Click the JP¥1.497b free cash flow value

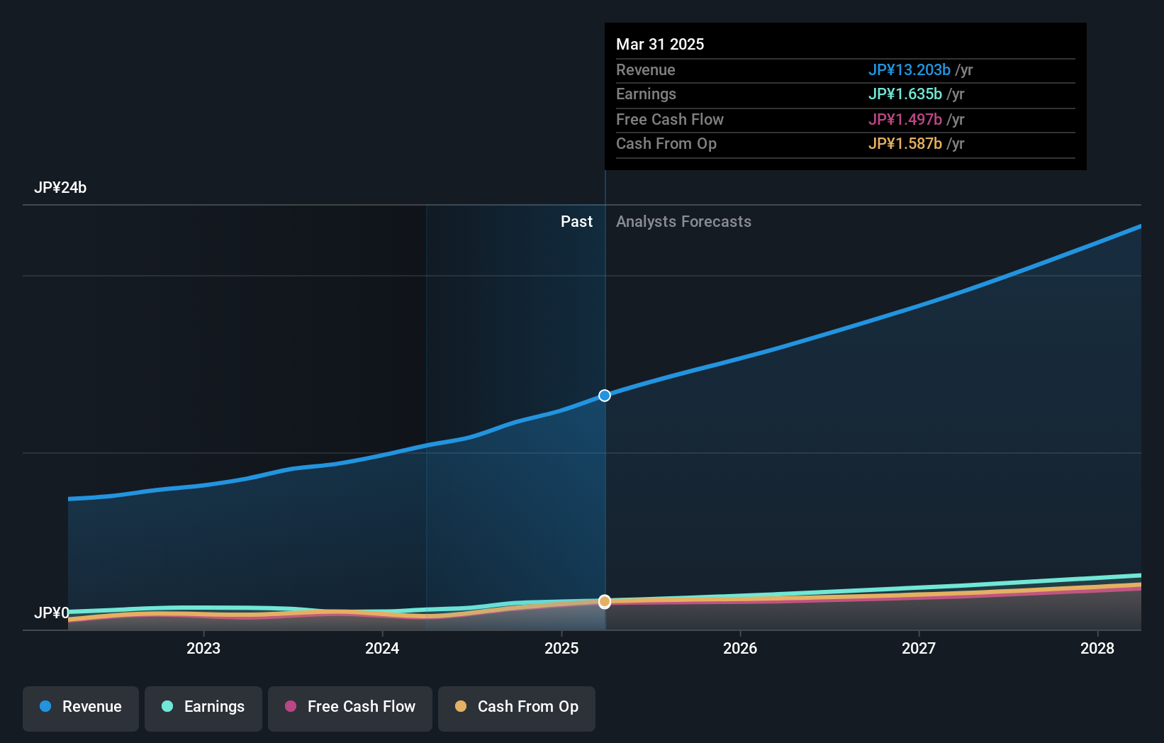pyautogui.click(x=905, y=120)
